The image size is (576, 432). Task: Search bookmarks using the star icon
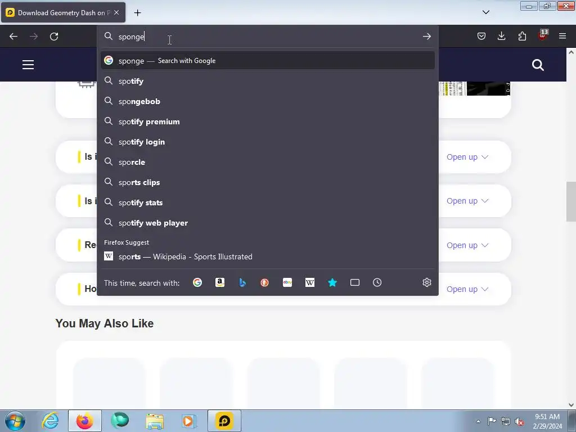click(x=332, y=282)
